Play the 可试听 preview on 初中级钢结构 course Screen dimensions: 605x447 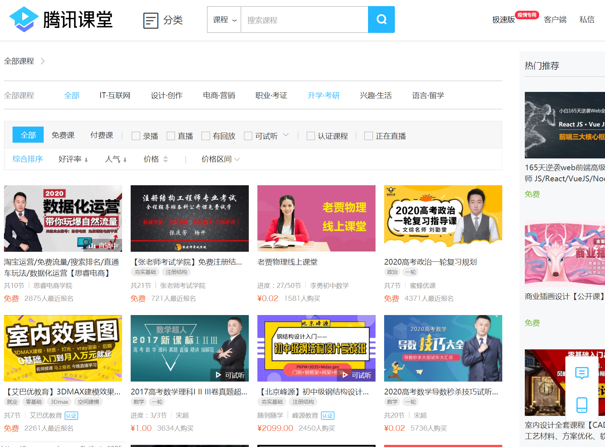[357, 375]
